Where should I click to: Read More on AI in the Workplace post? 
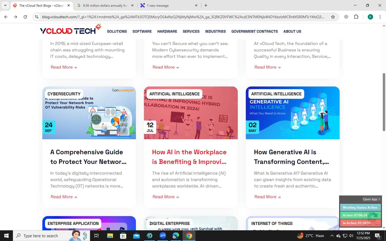(166, 197)
